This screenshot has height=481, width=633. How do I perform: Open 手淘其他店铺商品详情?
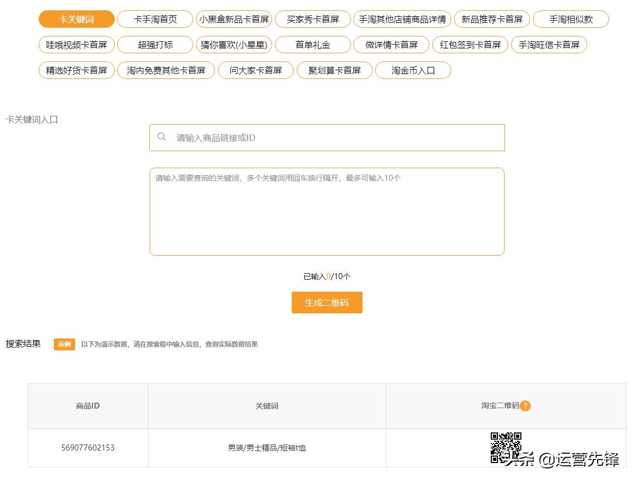click(404, 18)
